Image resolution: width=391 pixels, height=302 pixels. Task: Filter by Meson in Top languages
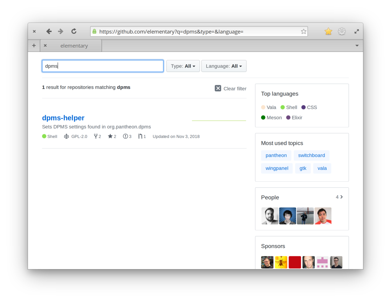(271, 118)
